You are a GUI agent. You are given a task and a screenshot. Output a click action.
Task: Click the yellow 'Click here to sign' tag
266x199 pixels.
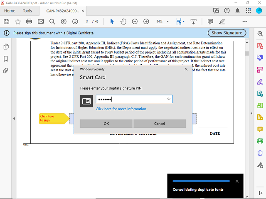point(54,119)
